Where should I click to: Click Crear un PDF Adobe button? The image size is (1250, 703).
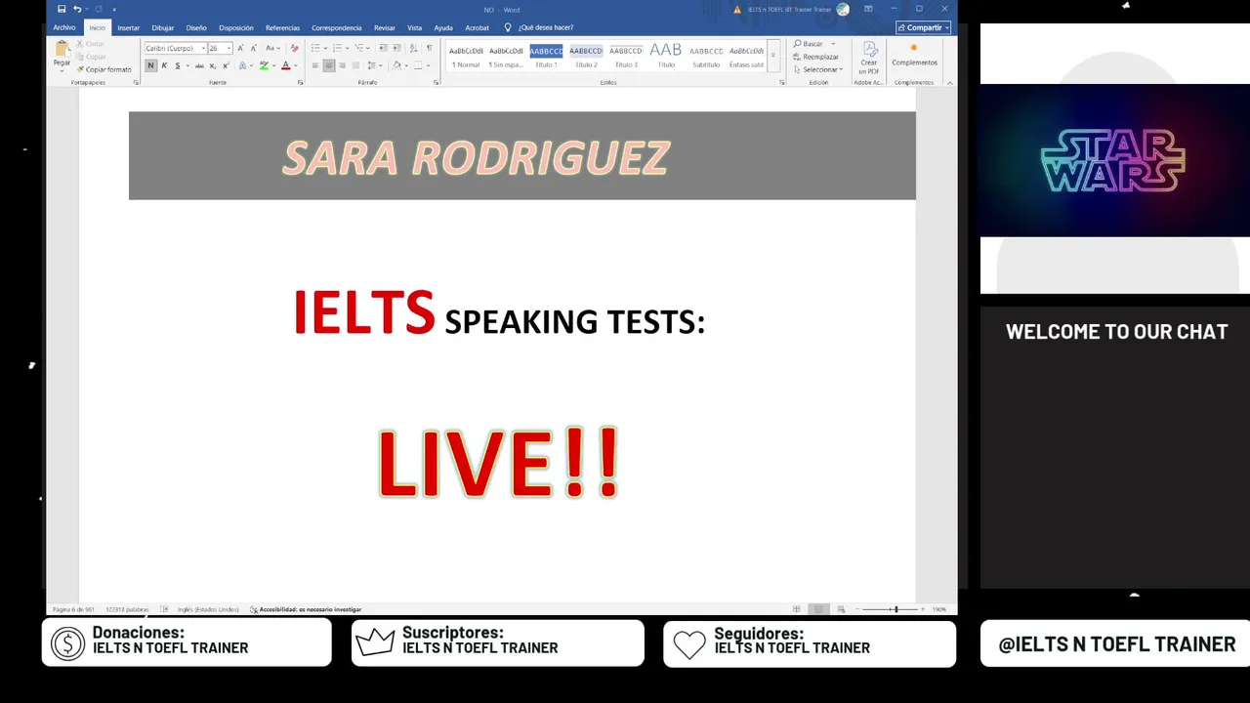click(x=869, y=58)
